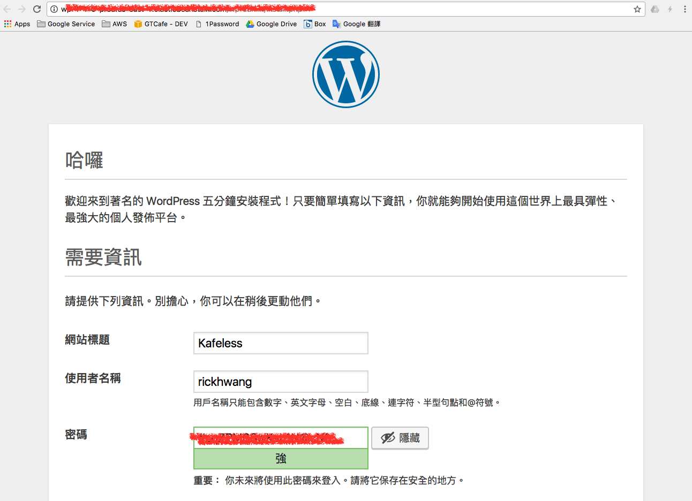
Task: Toggle the 隱藏 password visibility button
Action: tap(400, 438)
